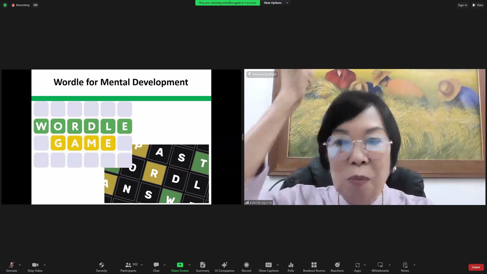Click the EN language indicator
This screenshot has width=487, height=274.
click(36, 5)
